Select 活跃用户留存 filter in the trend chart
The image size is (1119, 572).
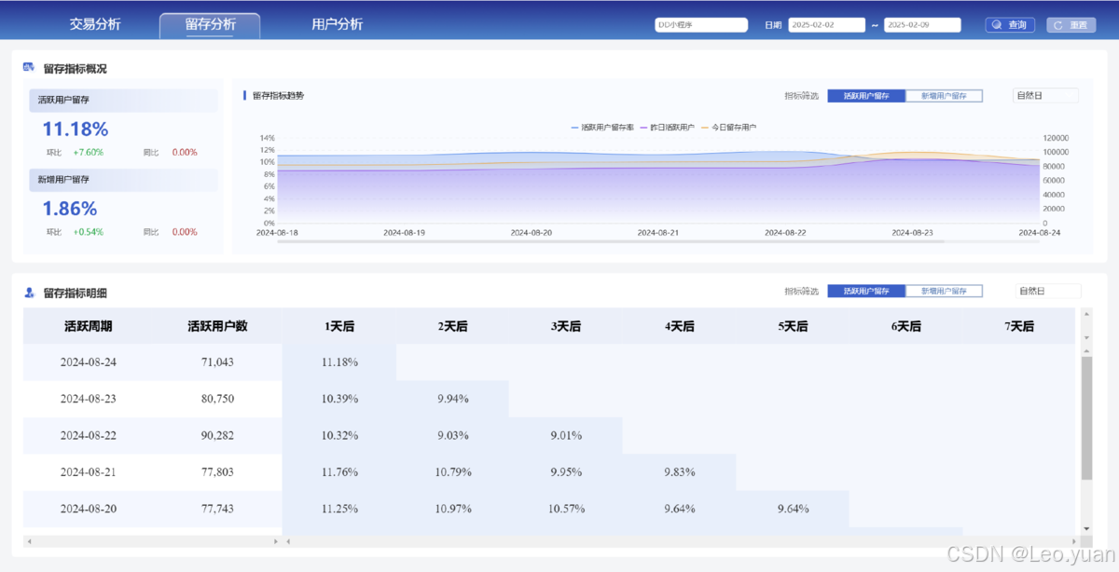[866, 95]
